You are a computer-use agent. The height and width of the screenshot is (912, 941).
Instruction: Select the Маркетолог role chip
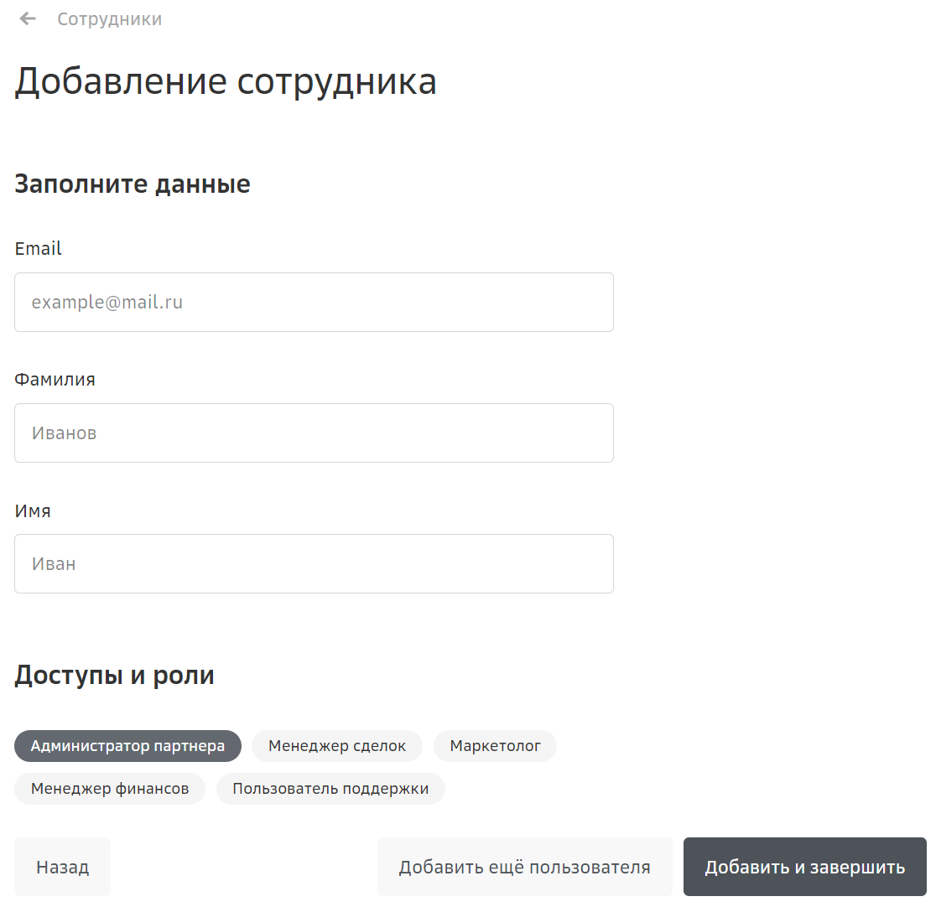(495, 746)
